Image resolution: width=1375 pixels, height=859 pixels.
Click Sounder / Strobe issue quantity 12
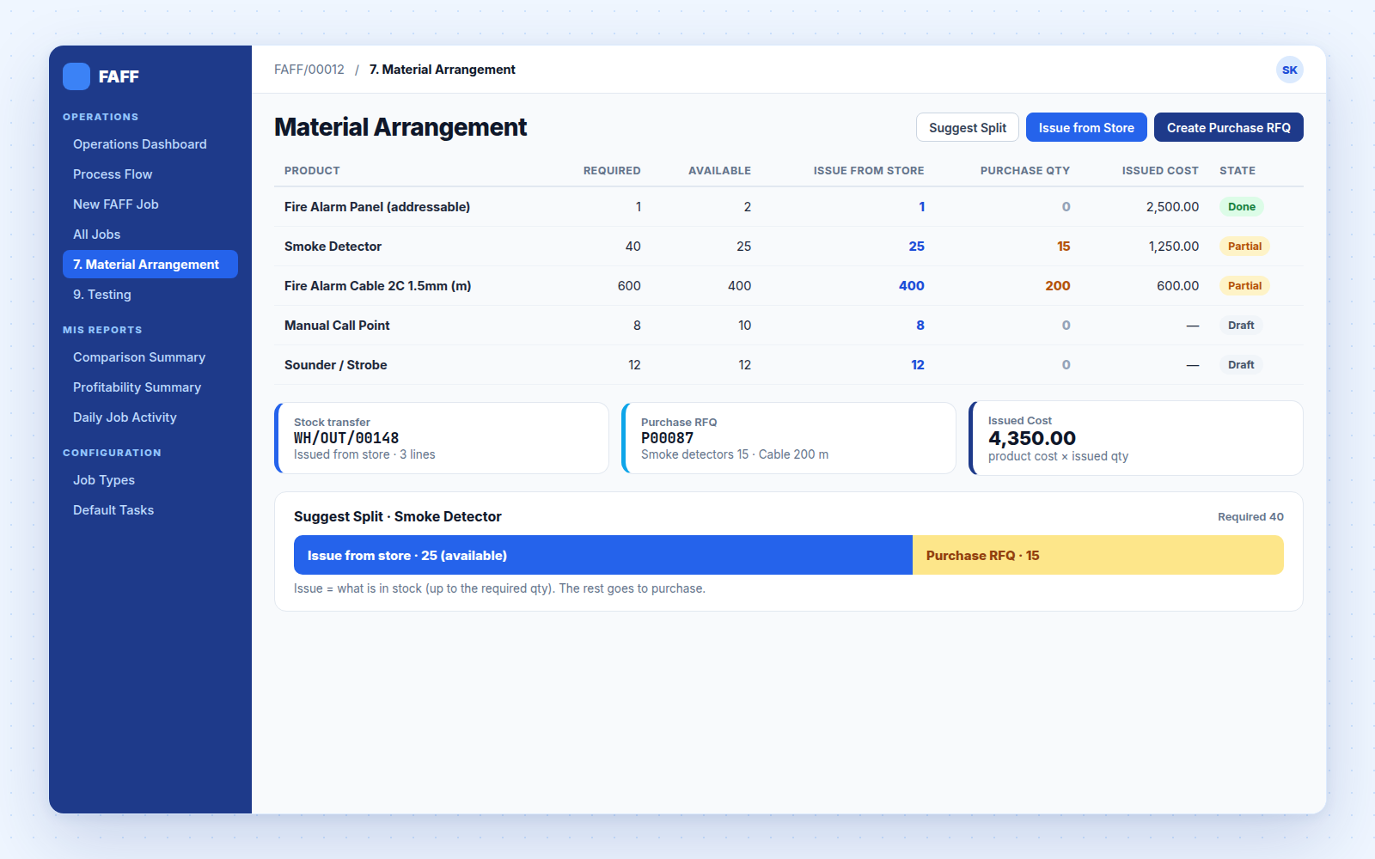click(x=918, y=365)
